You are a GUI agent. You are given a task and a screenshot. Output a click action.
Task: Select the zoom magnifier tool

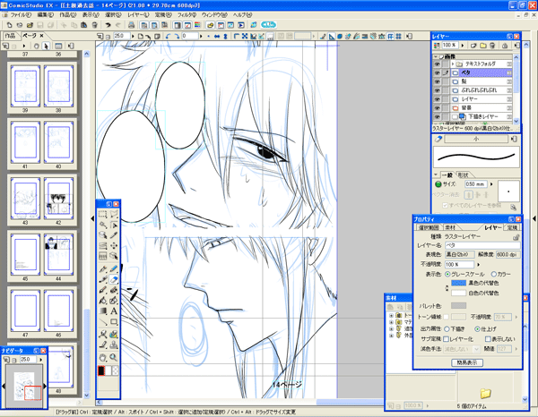(114, 357)
